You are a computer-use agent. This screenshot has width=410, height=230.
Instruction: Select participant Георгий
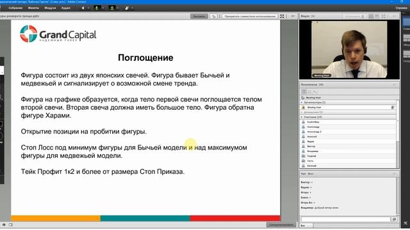348,156
